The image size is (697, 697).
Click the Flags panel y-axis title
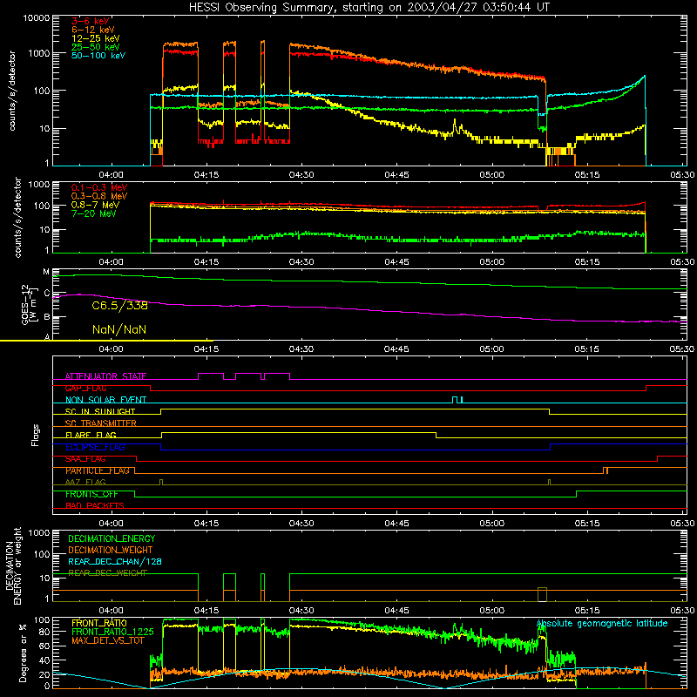pyautogui.click(x=36, y=435)
